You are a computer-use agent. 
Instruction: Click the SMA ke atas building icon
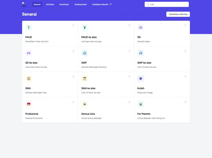(x=85, y=79)
